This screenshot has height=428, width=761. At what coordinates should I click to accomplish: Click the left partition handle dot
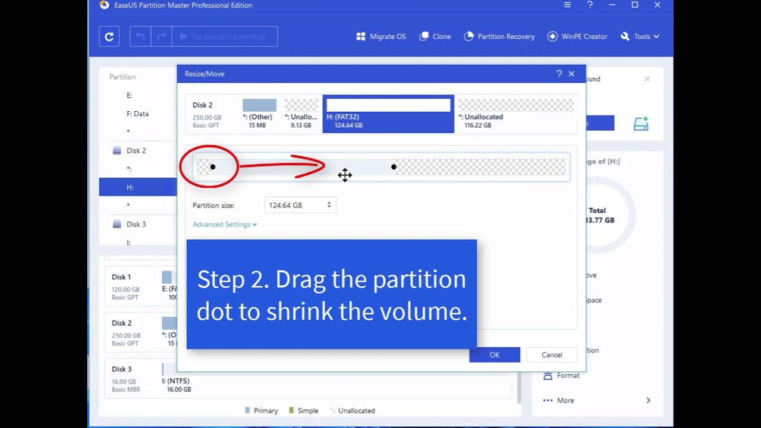point(213,167)
